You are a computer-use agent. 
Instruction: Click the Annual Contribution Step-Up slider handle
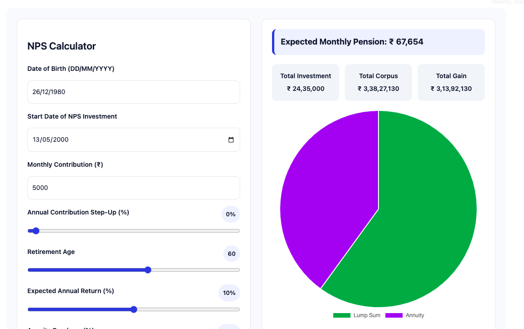[x=36, y=231]
